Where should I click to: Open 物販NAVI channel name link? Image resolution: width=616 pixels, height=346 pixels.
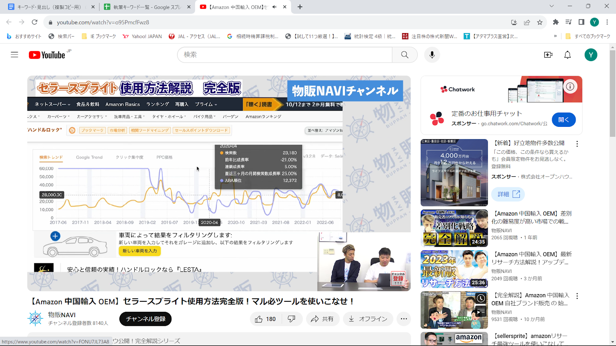[62, 315]
